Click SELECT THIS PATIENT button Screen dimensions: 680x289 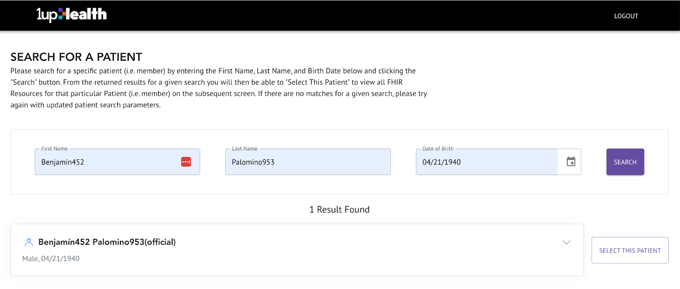[x=630, y=250]
